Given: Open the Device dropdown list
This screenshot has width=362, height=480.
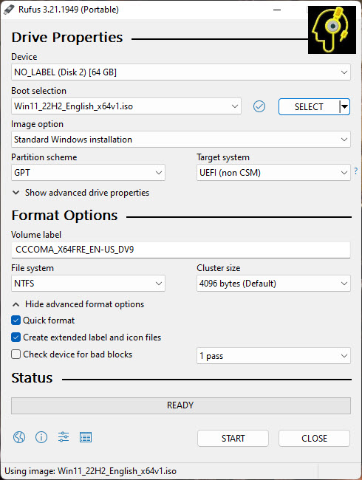Looking at the screenshot, I should tap(181, 72).
